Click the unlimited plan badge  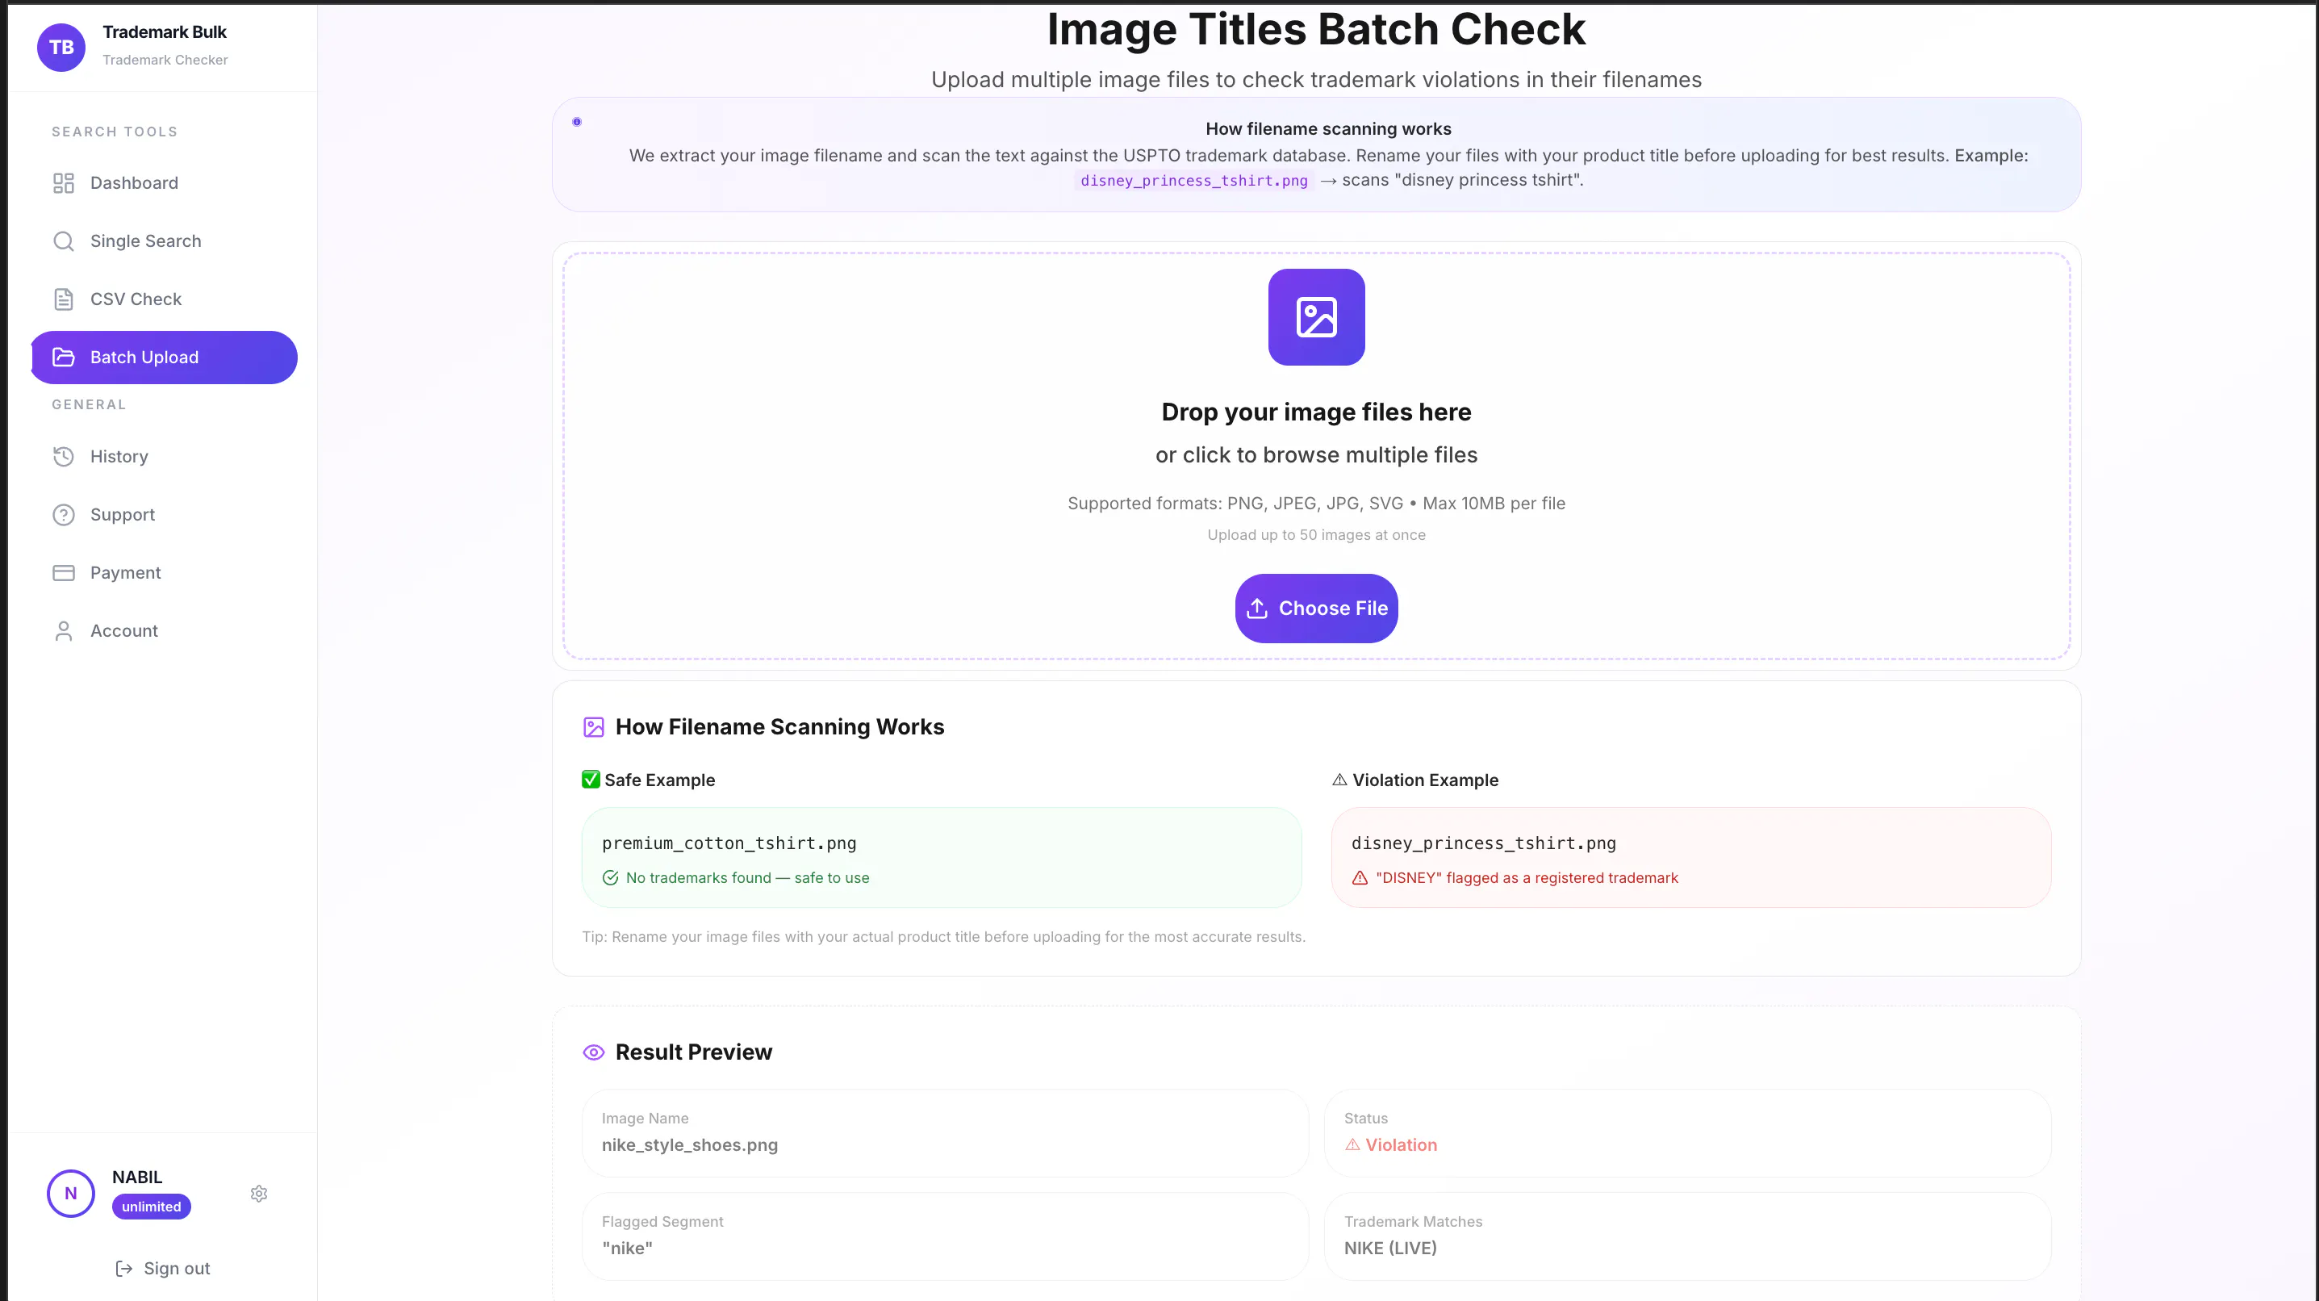click(151, 1207)
